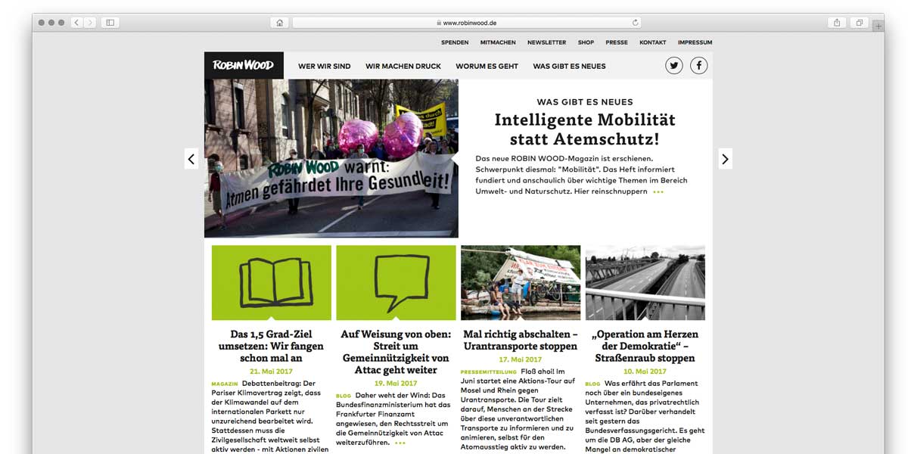
Task: Click the Safari forward arrow button
Action: (90, 23)
